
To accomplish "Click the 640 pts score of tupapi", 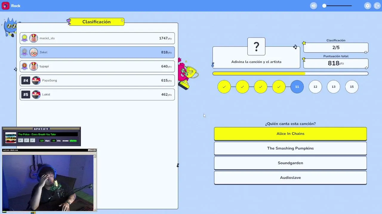I will click(x=166, y=67).
